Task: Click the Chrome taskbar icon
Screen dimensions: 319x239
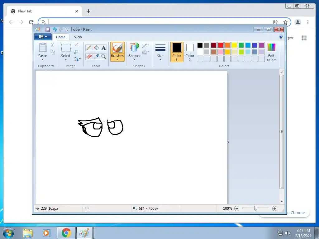Action: (x=66, y=233)
